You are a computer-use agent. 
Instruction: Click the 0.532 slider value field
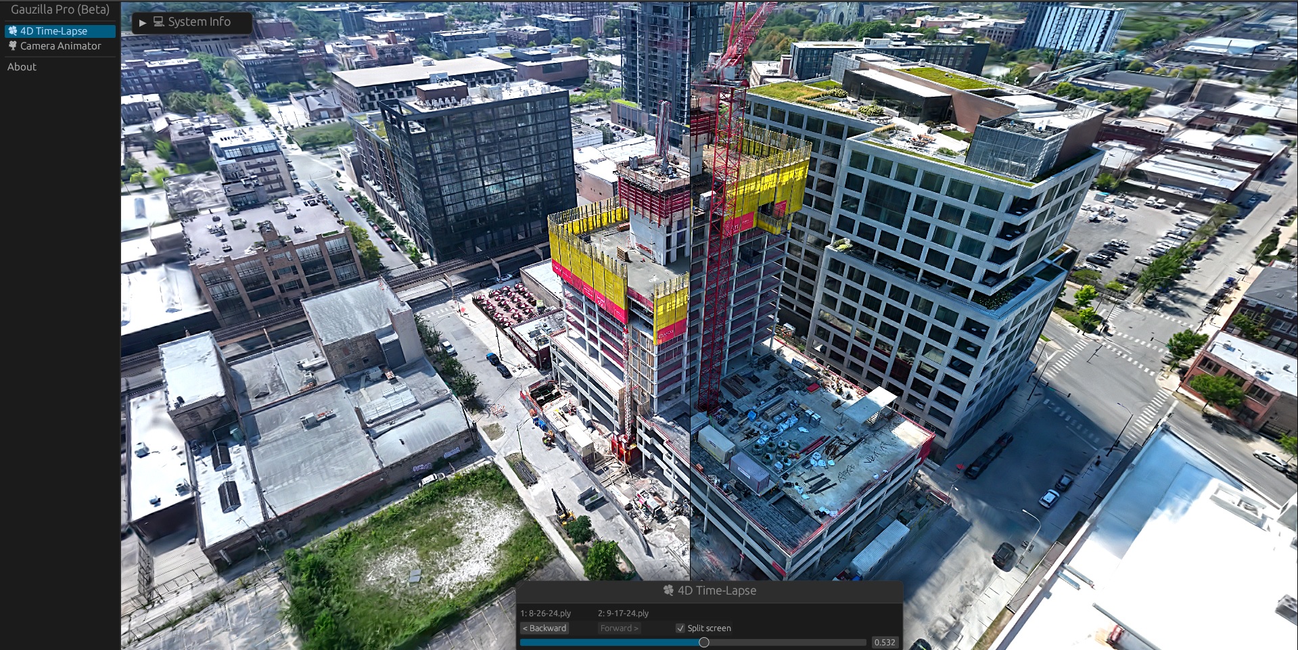tap(884, 643)
